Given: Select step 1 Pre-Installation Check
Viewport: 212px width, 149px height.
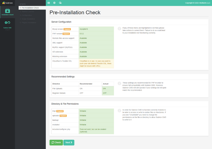Looking at the screenshot, I should (32, 8).
